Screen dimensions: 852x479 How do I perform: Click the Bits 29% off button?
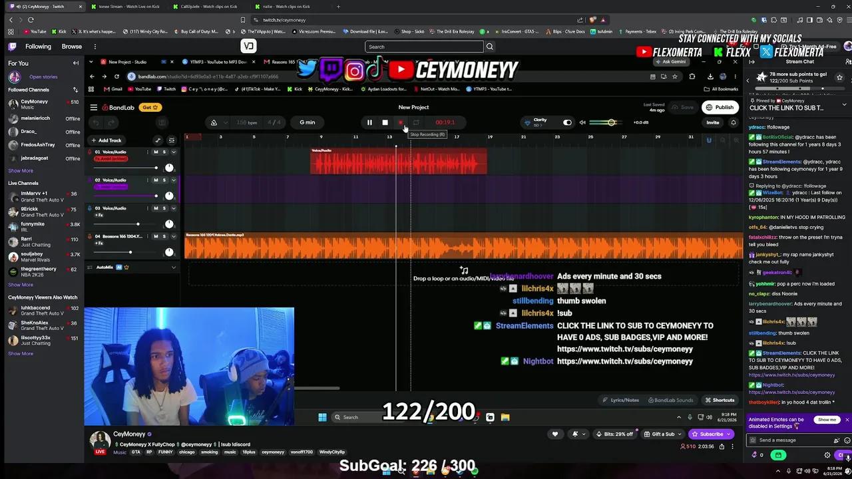tap(615, 434)
